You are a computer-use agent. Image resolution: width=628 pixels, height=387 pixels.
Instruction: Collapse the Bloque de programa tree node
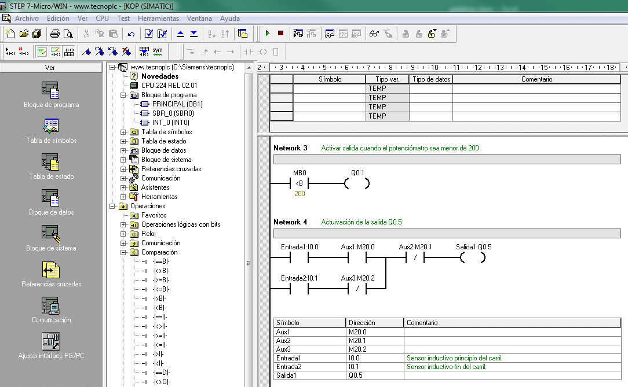point(123,95)
